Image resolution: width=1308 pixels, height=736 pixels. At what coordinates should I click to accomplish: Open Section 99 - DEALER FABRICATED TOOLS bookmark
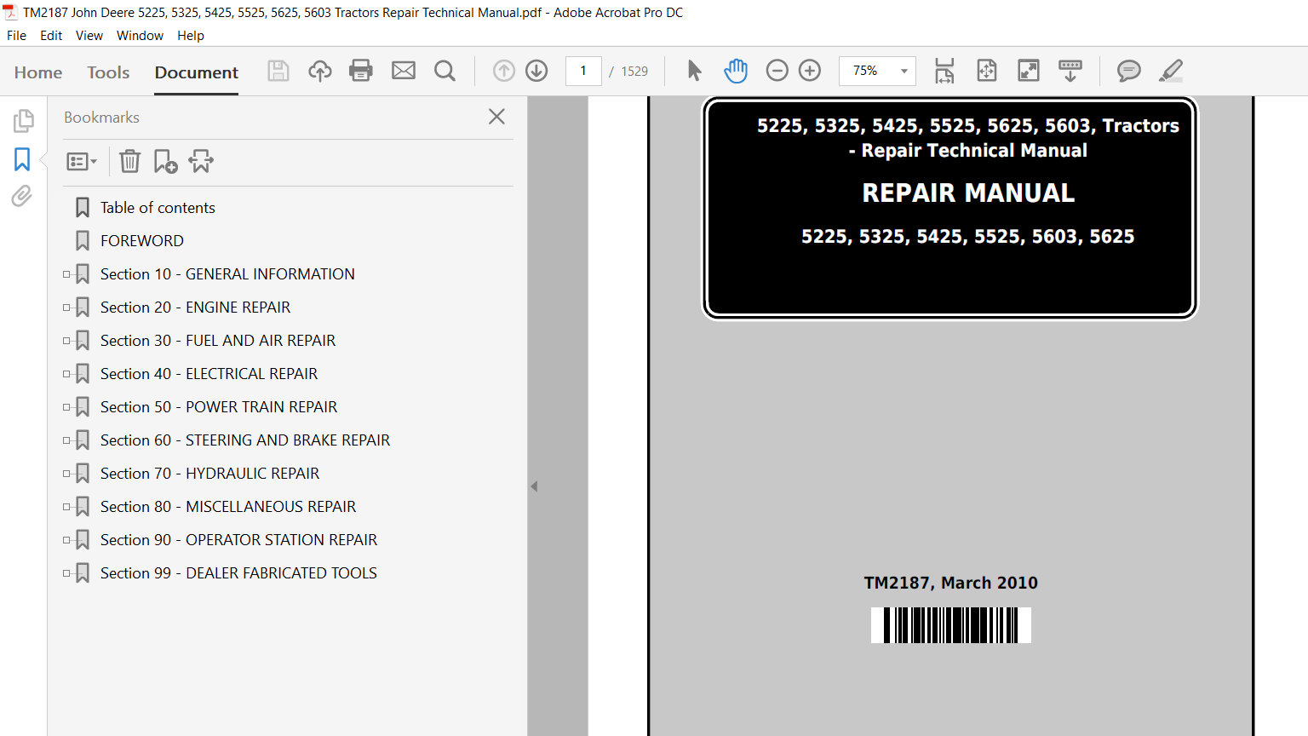pos(238,573)
